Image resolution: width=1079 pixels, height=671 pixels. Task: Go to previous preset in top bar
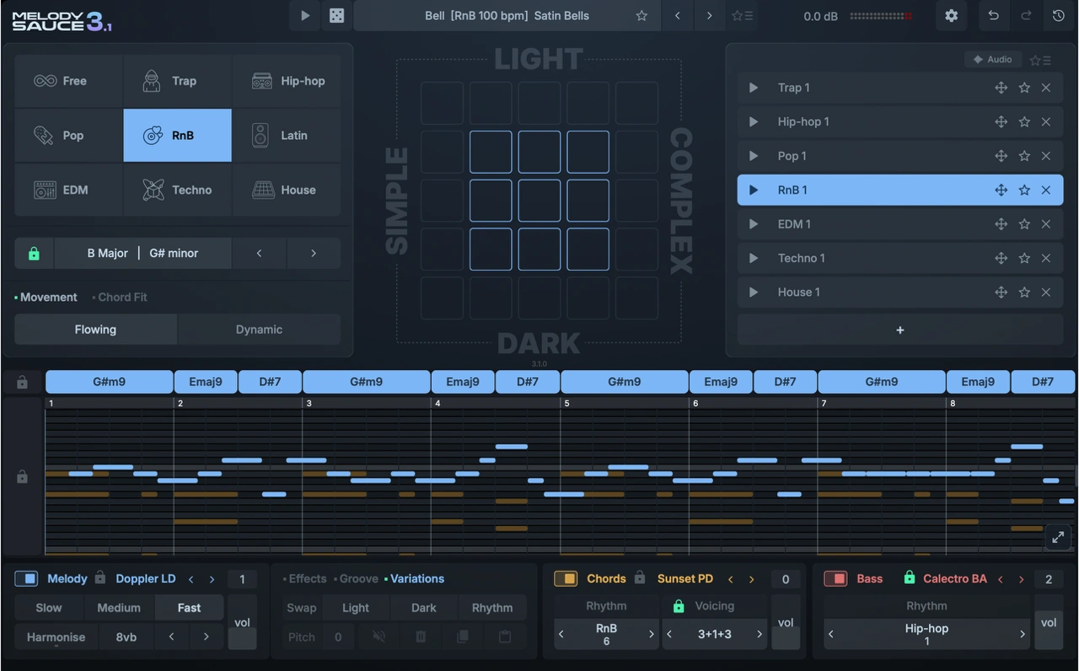[x=677, y=15]
